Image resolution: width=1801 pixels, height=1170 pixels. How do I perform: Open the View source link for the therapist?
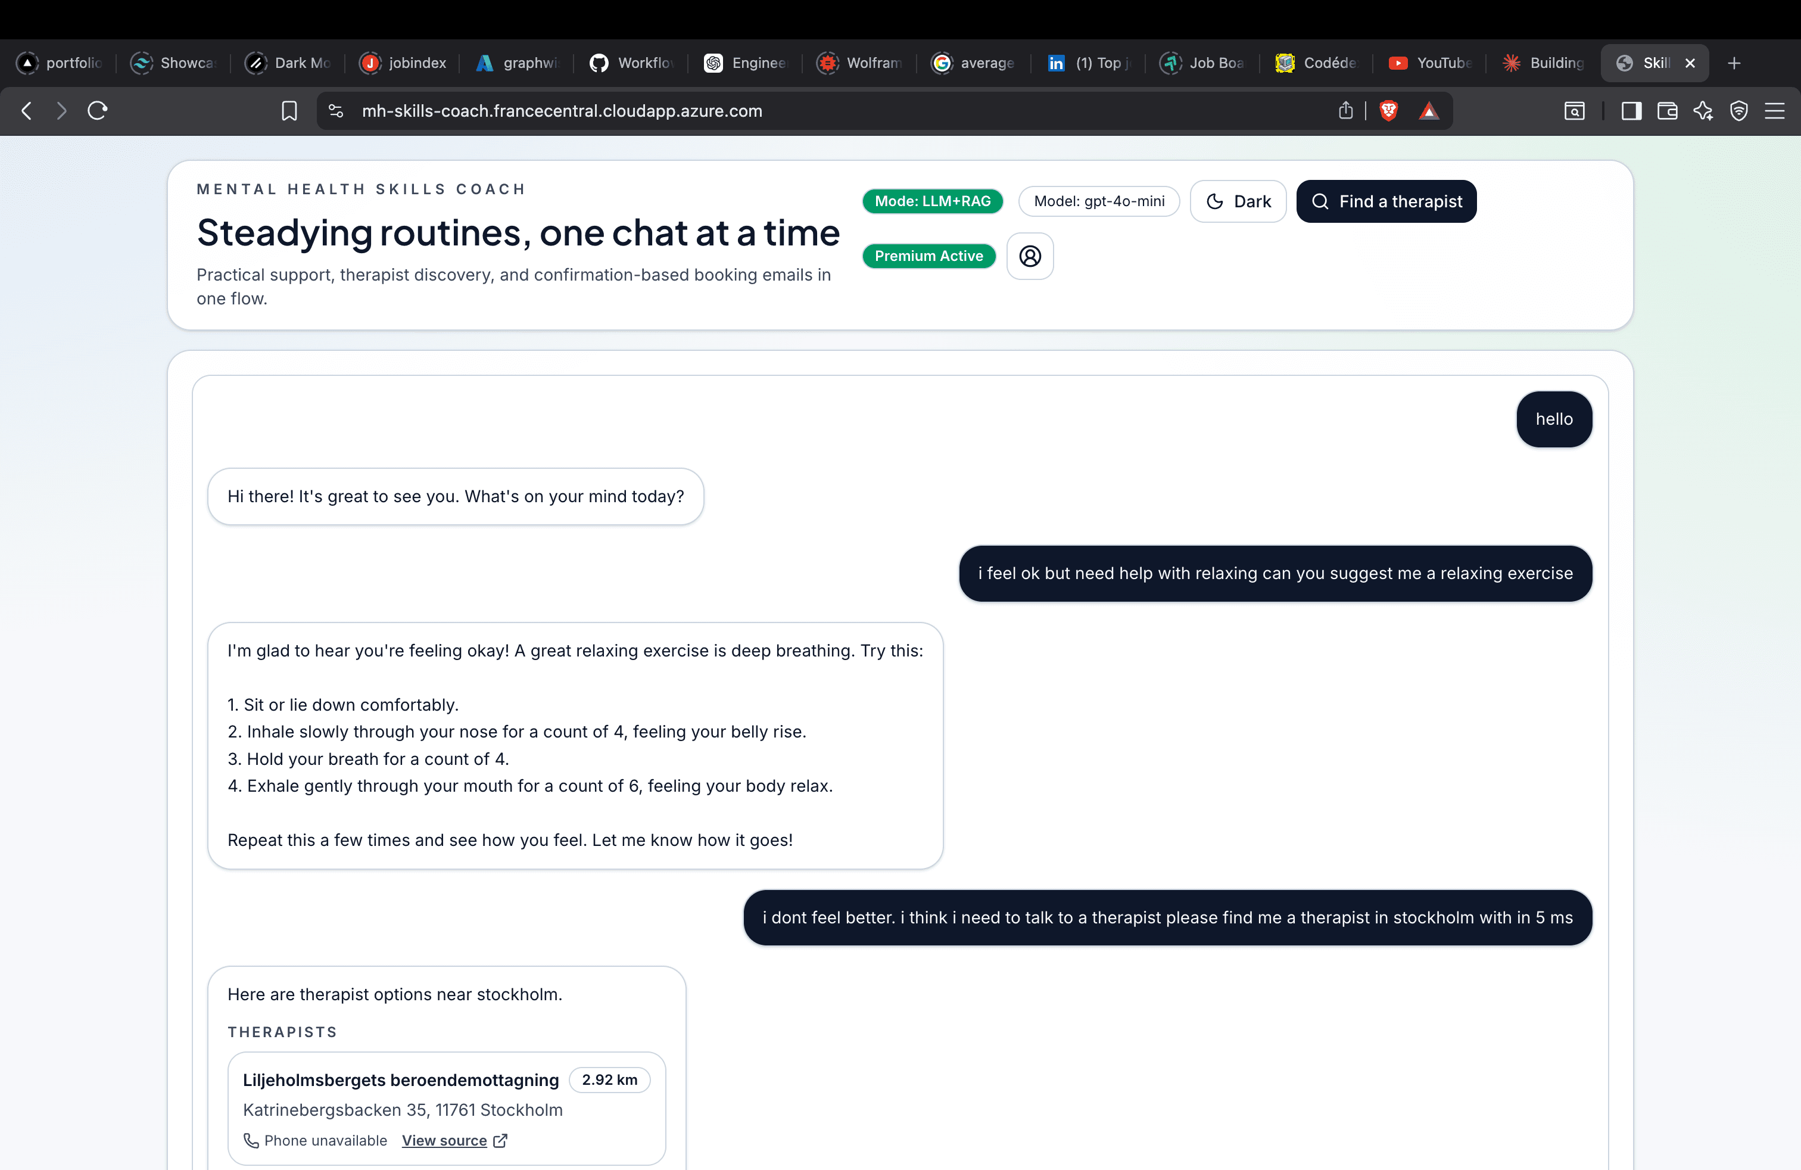(x=445, y=1140)
